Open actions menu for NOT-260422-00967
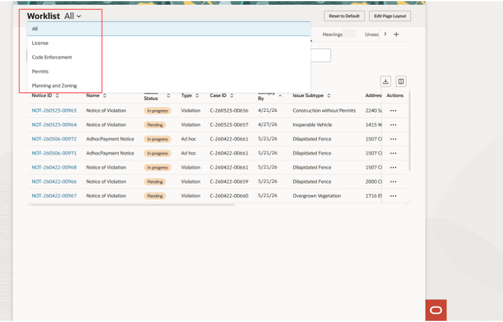Screen dimensions: 503x322 coord(393,196)
